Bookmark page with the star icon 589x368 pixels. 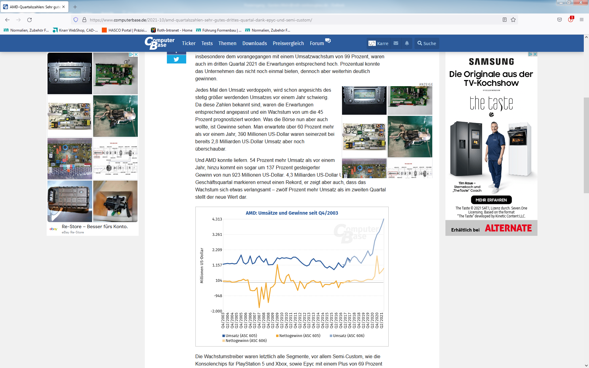(513, 20)
